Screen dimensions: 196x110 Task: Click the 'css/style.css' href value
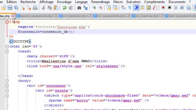(x=67, y=66)
